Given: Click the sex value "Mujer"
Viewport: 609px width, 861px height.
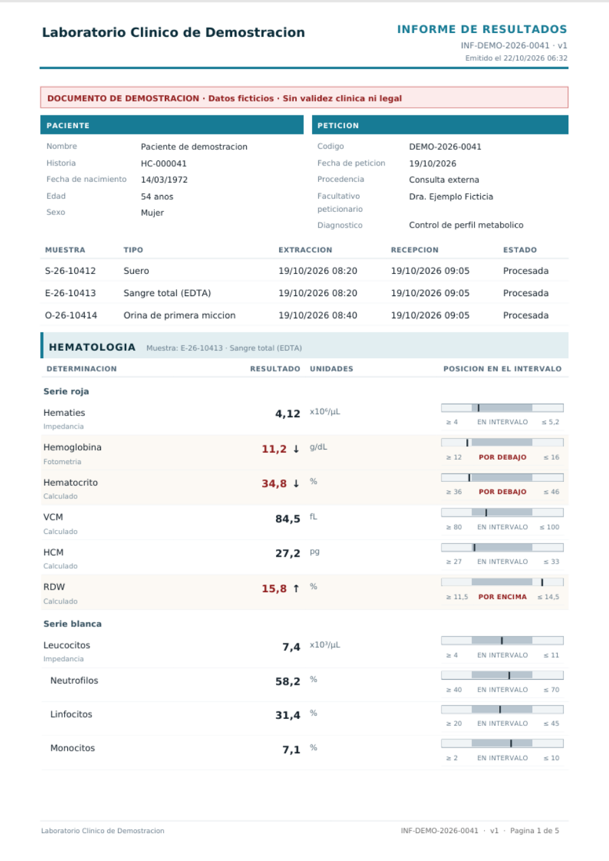Looking at the screenshot, I should click(x=152, y=213).
